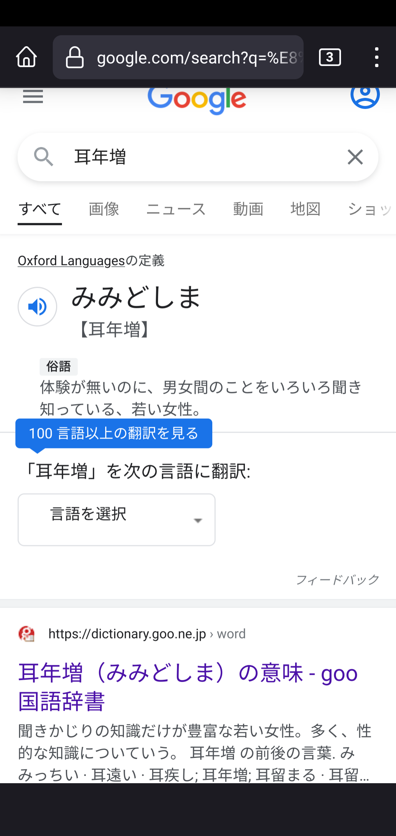
Task: Switch to the ニュース tab
Action: [176, 209]
